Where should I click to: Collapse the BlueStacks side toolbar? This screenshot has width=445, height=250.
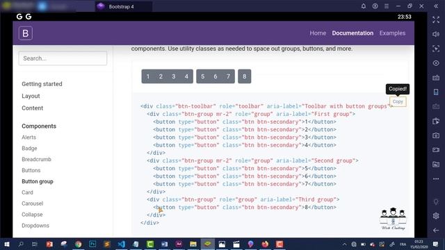pos(436,6)
